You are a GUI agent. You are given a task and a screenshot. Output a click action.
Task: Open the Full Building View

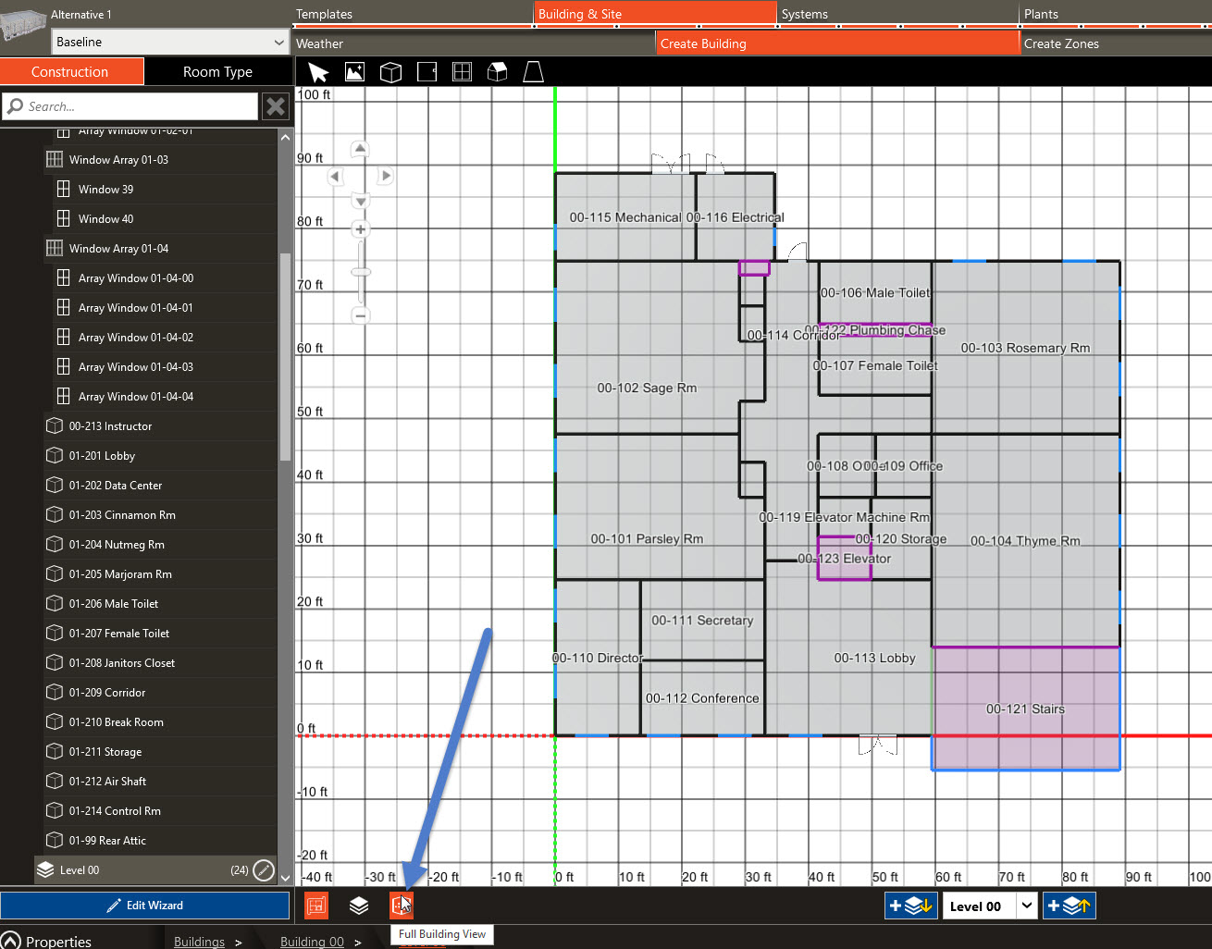(402, 906)
